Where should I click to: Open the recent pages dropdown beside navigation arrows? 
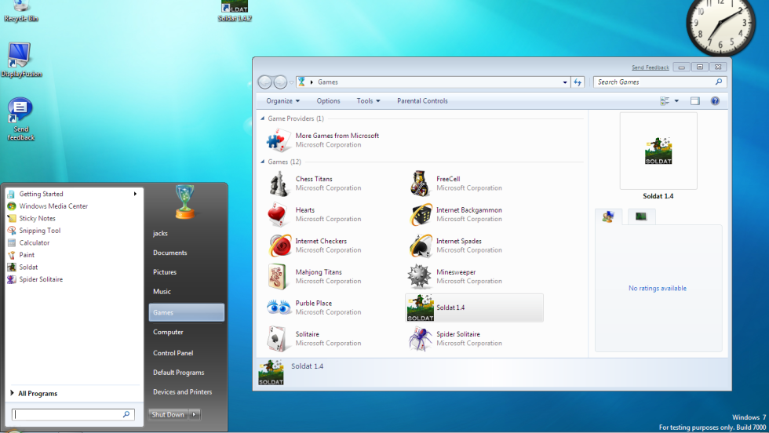tap(291, 82)
